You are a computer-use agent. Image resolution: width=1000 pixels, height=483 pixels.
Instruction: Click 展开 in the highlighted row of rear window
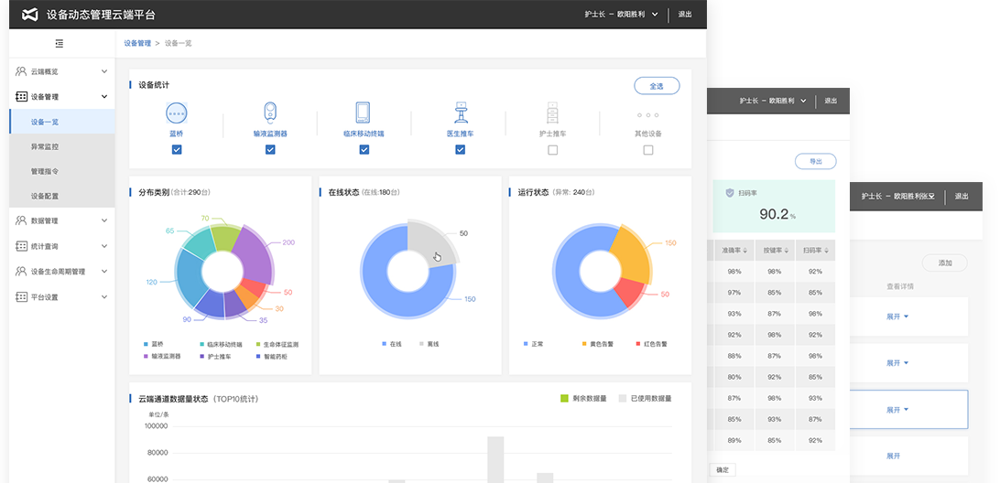pyautogui.click(x=897, y=410)
